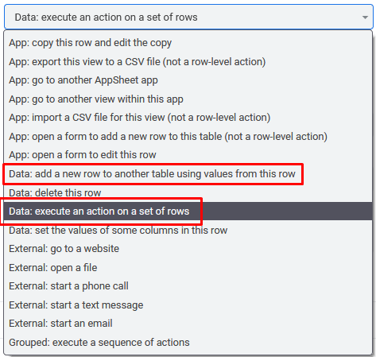Choose 'App: open a form to edit this row'

(x=188, y=155)
